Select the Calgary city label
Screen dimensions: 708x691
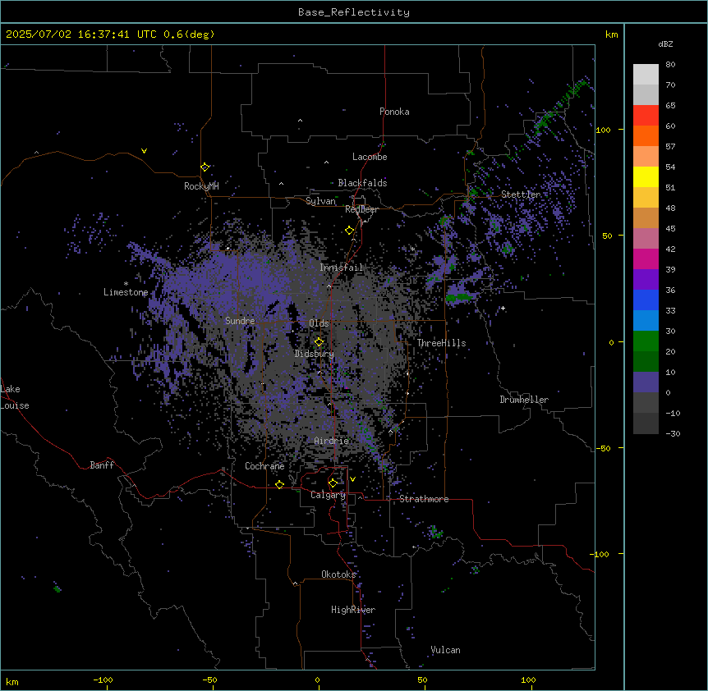click(328, 495)
